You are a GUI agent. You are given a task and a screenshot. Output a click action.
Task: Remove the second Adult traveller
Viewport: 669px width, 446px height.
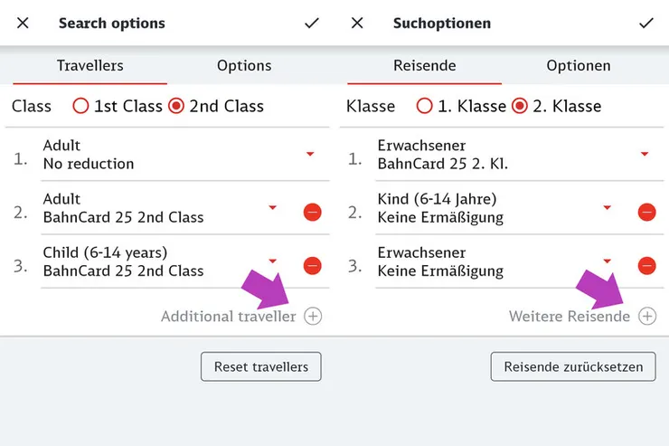pos(312,212)
